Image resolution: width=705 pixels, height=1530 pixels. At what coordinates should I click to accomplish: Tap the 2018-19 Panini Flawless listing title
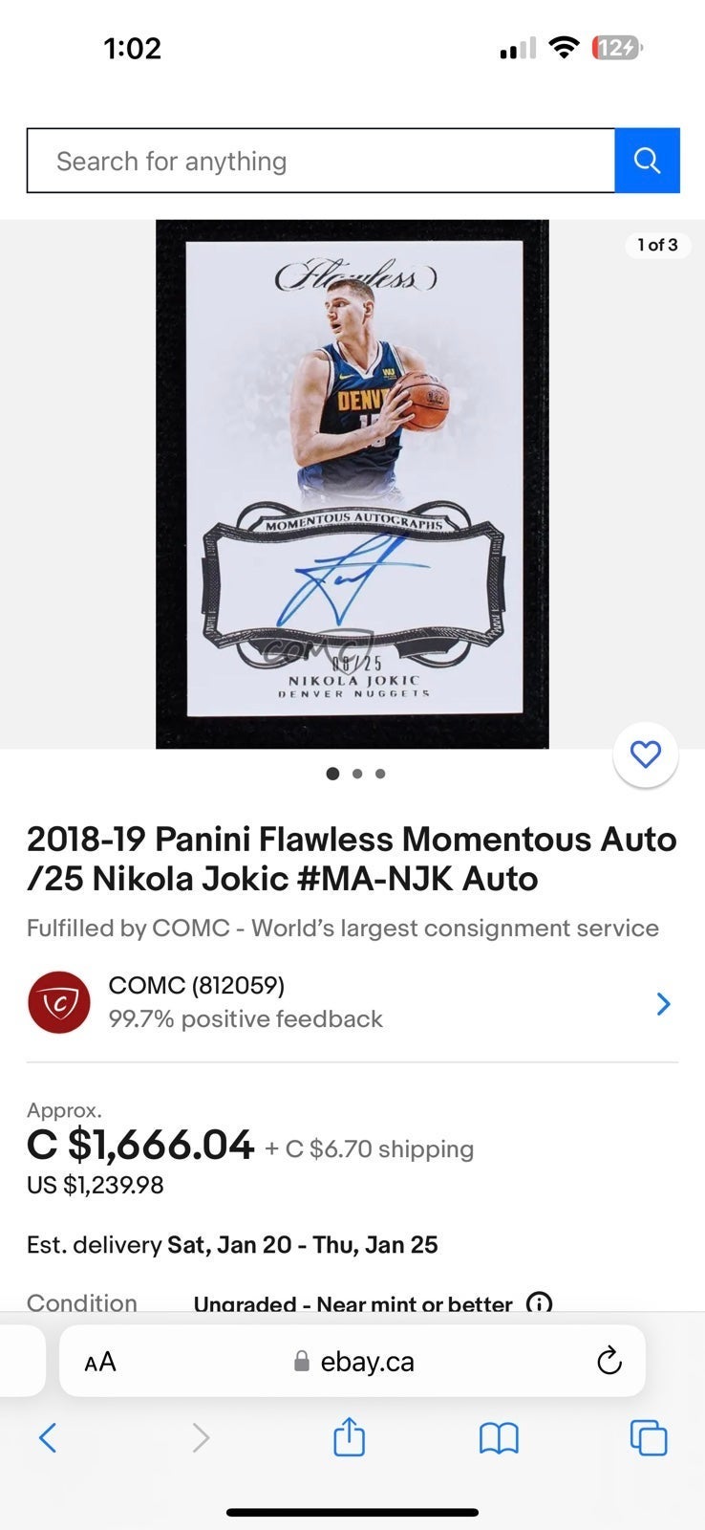[352, 859]
